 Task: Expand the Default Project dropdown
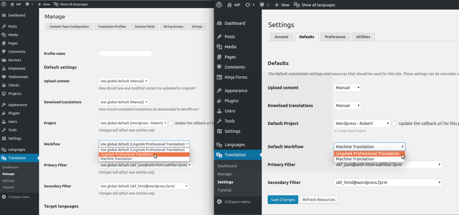point(362,123)
